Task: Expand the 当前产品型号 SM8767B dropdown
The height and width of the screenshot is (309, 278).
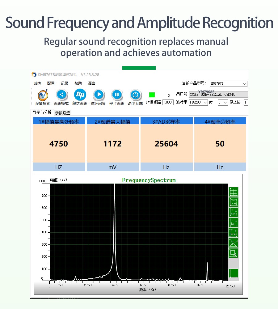Action: [x=244, y=84]
